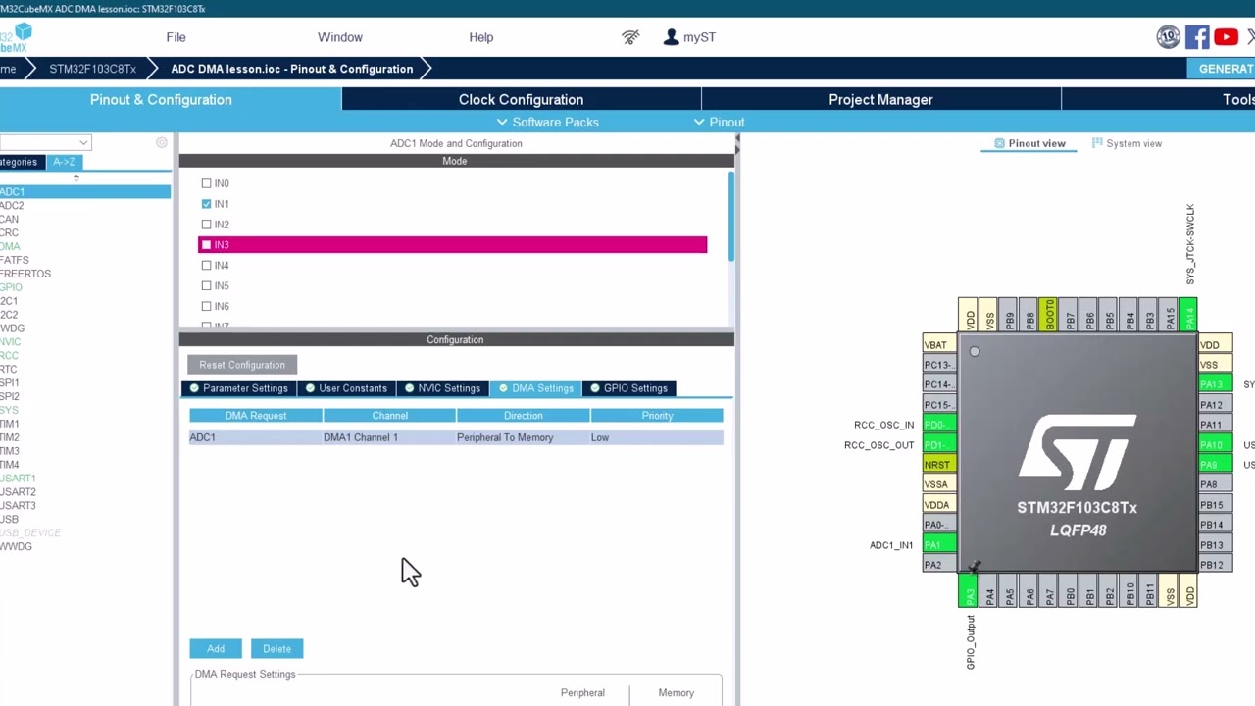1255x706 pixels.
Task: Click the ST anniversary badge icon
Action: click(1168, 37)
